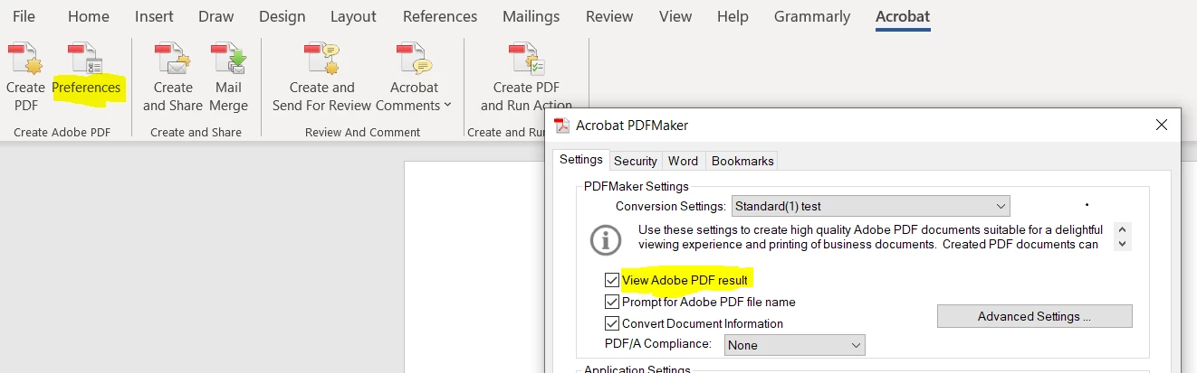Screen dimensions: 1197x373
Task: Select Settings tab in PDFMaker dialog
Action: (x=580, y=160)
